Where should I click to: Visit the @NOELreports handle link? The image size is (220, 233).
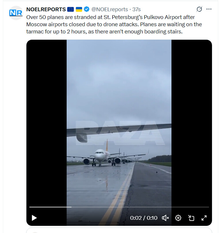110,10
